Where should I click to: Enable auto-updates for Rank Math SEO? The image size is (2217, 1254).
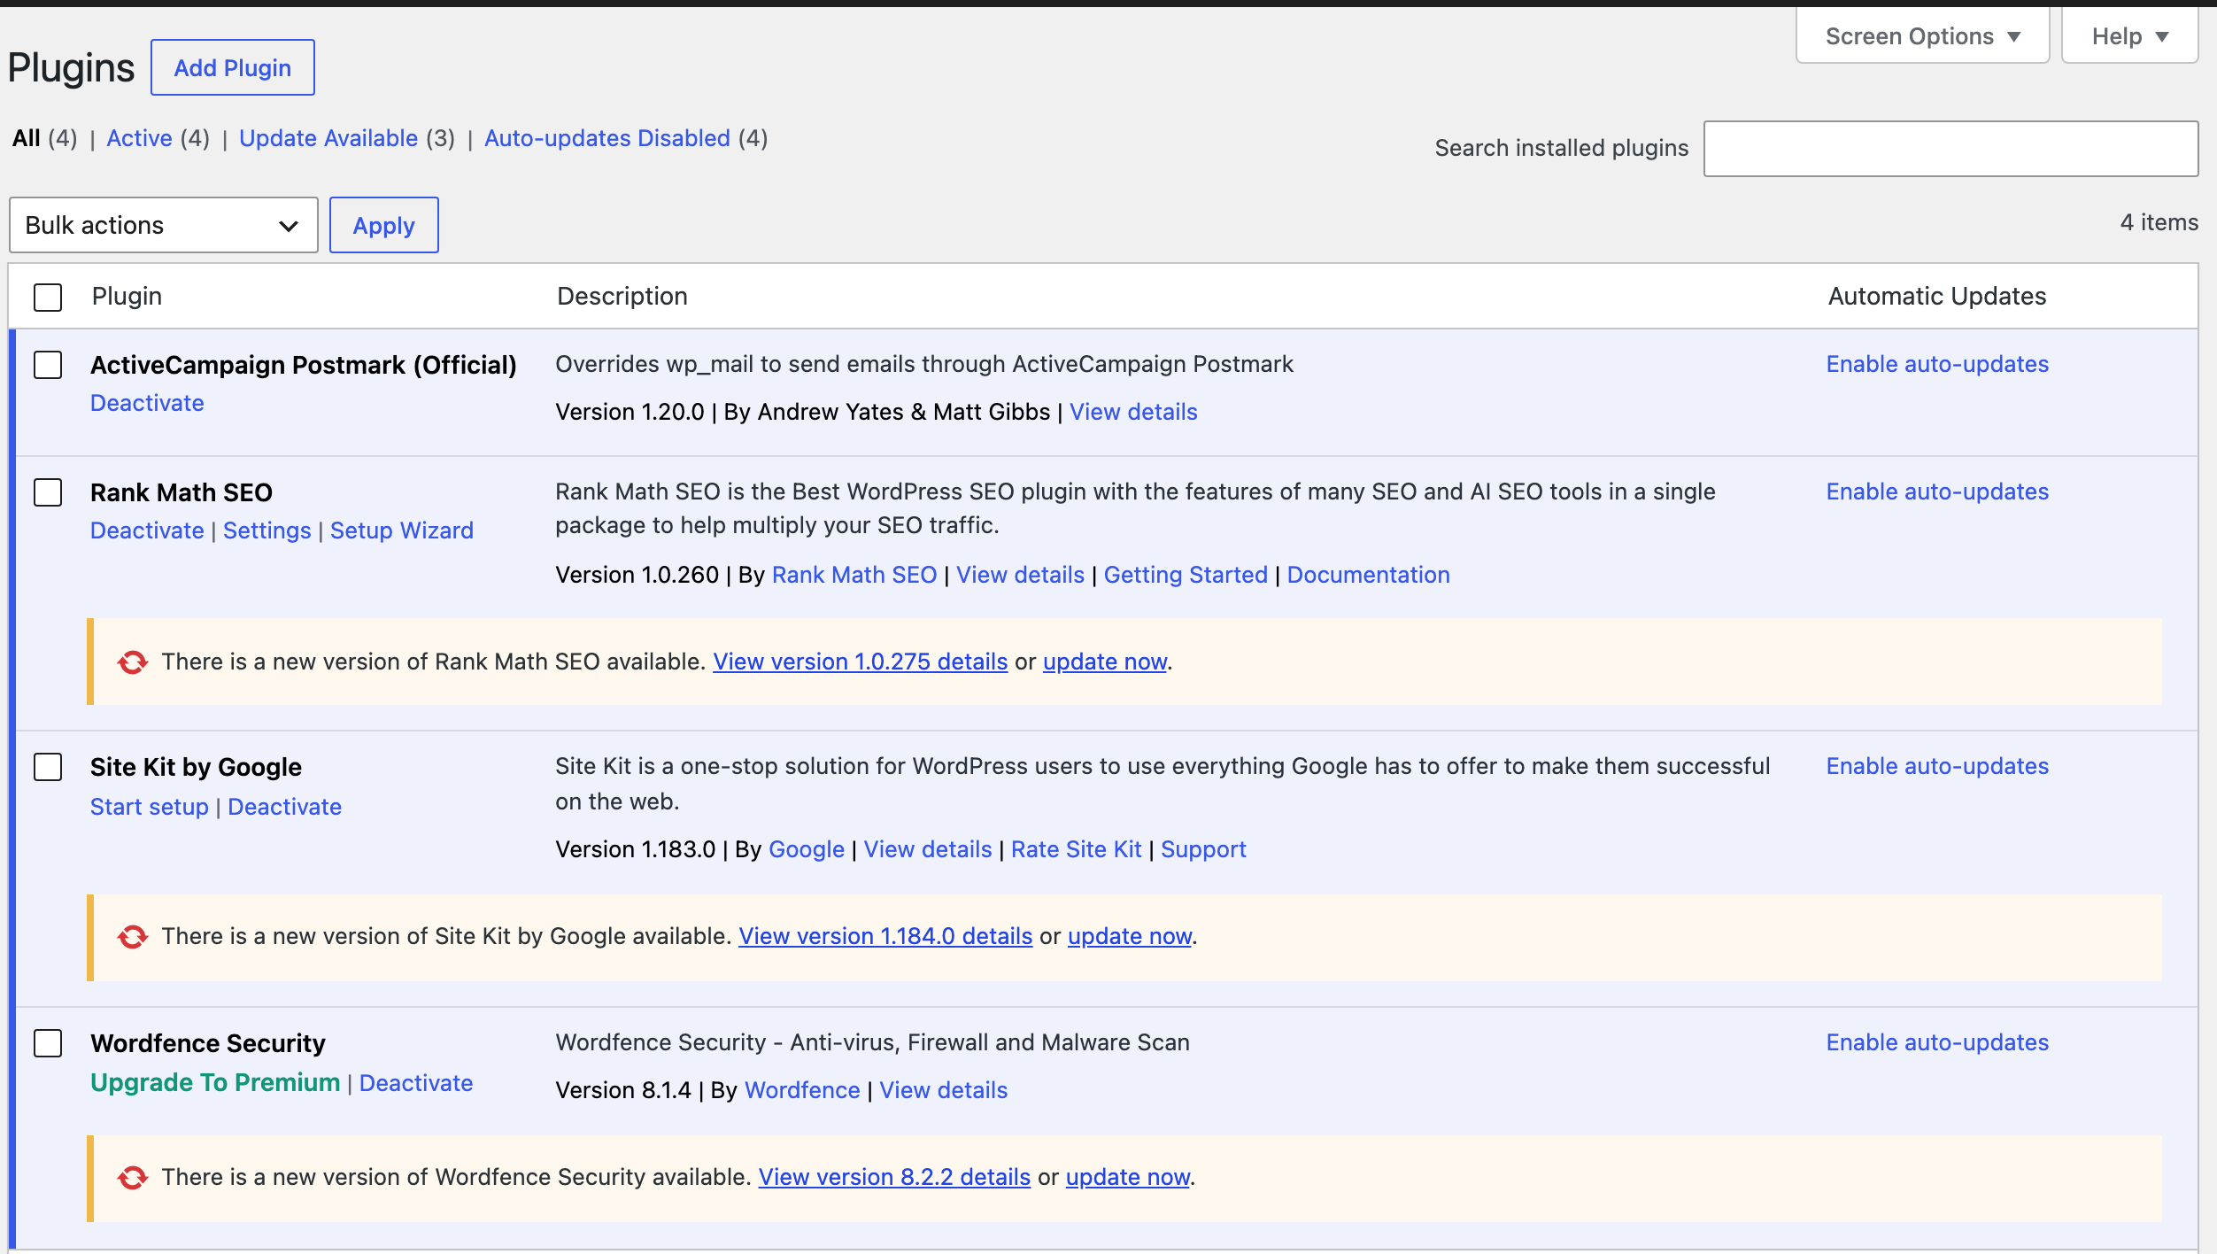pos(1937,492)
